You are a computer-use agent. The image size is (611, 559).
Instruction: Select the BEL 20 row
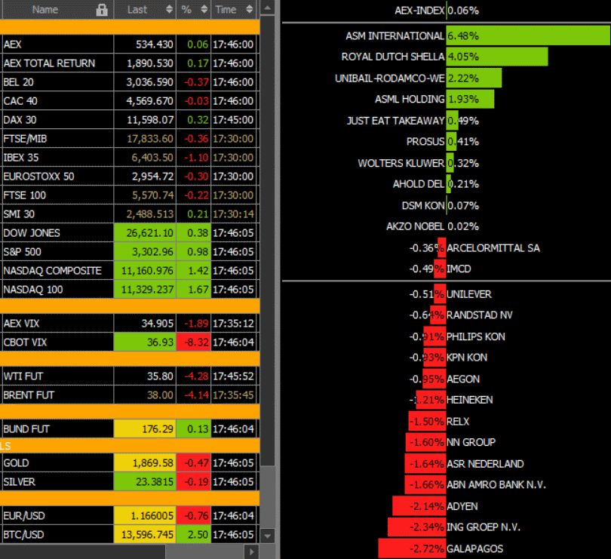pyautogui.click(x=130, y=82)
